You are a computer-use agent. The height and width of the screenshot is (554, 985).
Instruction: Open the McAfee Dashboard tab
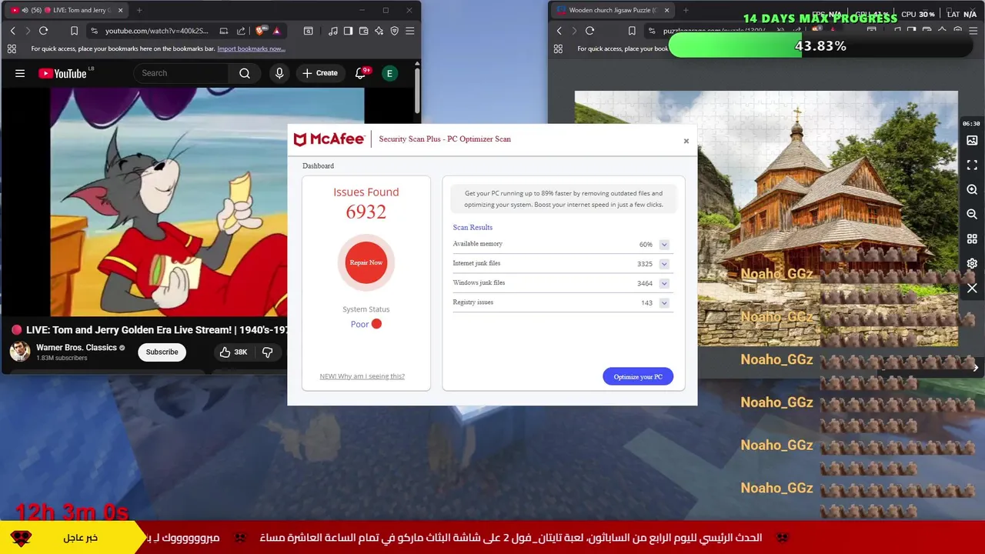(x=318, y=165)
